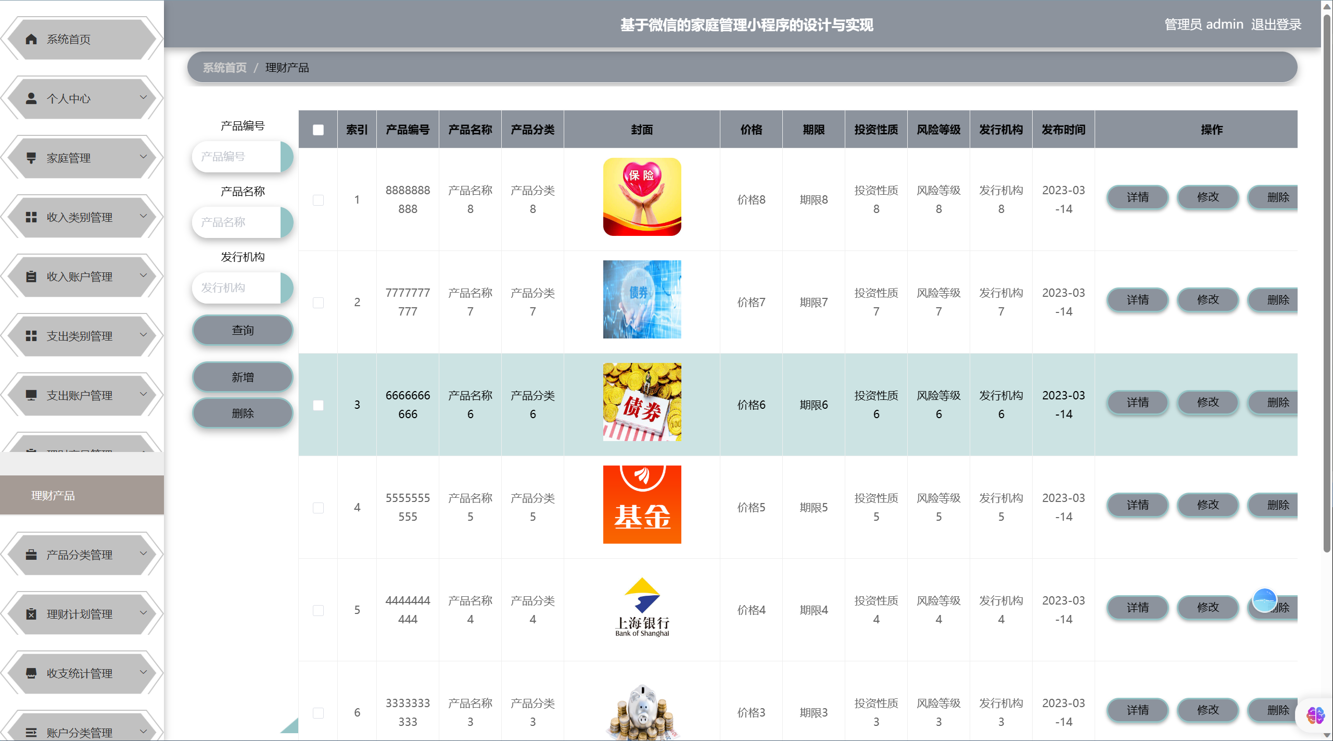
Task: Check the checkbox for row index 1
Action: pos(318,199)
